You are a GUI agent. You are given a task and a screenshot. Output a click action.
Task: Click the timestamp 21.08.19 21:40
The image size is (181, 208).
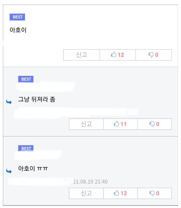pyautogui.click(x=90, y=181)
